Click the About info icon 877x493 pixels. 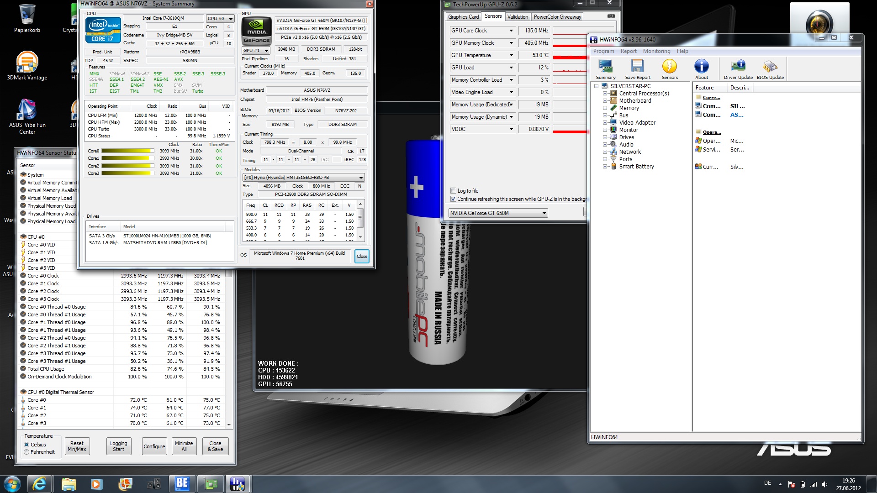[702, 67]
